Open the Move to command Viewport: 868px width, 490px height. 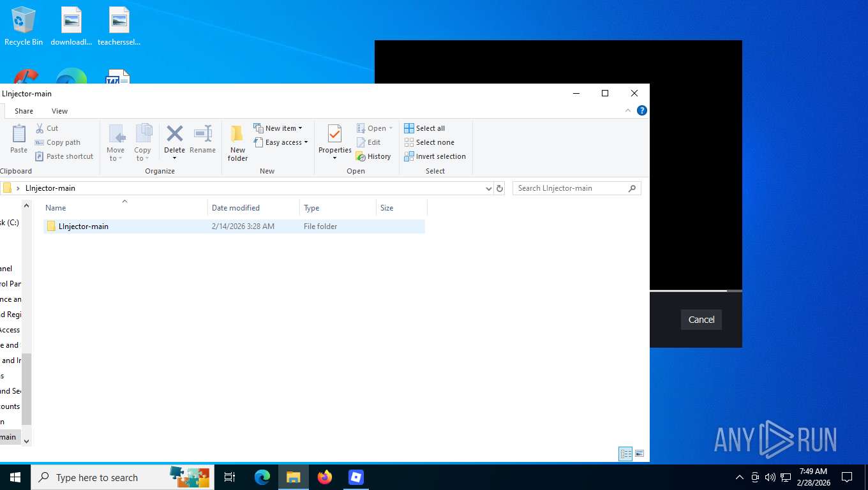(116, 142)
